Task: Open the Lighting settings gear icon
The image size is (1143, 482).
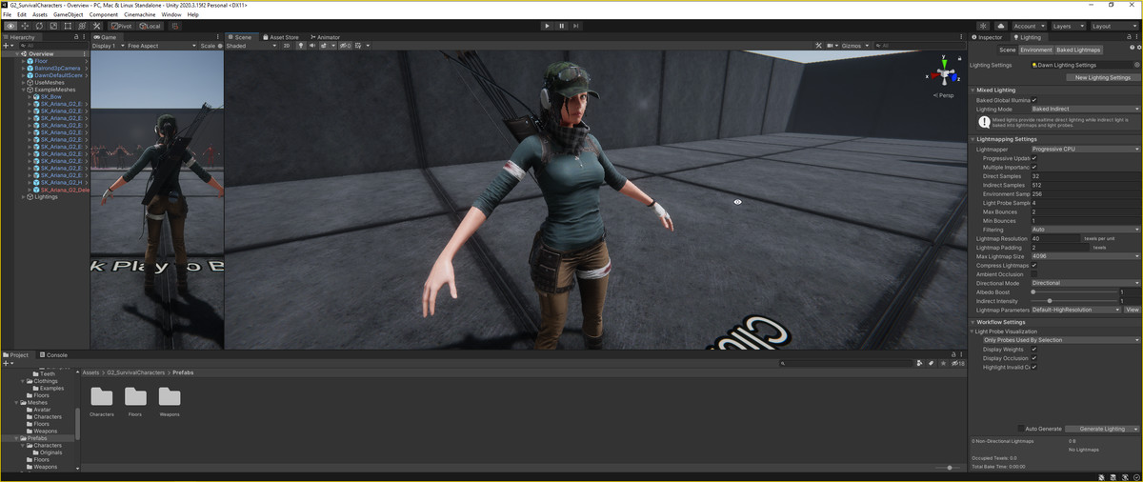Action: click(x=1138, y=50)
